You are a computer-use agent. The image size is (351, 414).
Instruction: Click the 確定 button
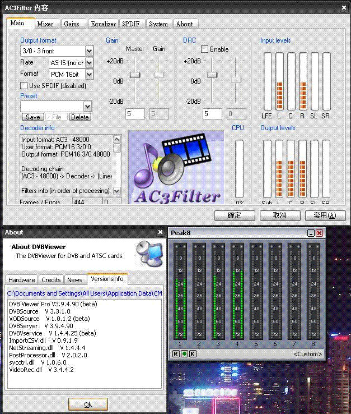click(x=235, y=215)
